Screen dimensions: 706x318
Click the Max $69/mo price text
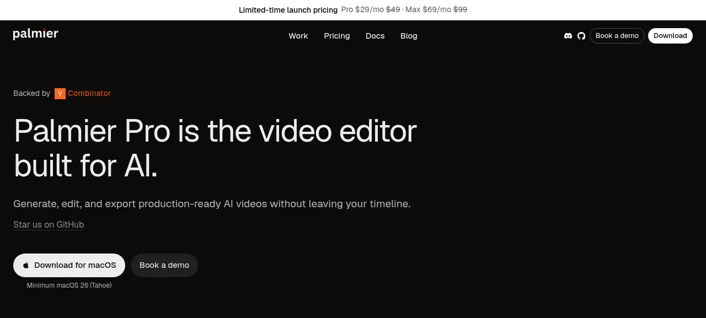428,10
